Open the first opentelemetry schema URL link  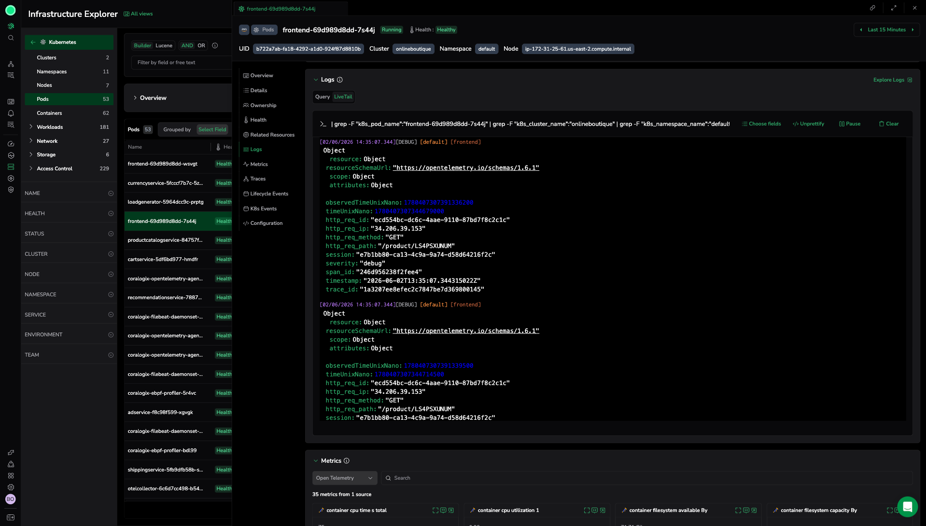click(x=466, y=168)
